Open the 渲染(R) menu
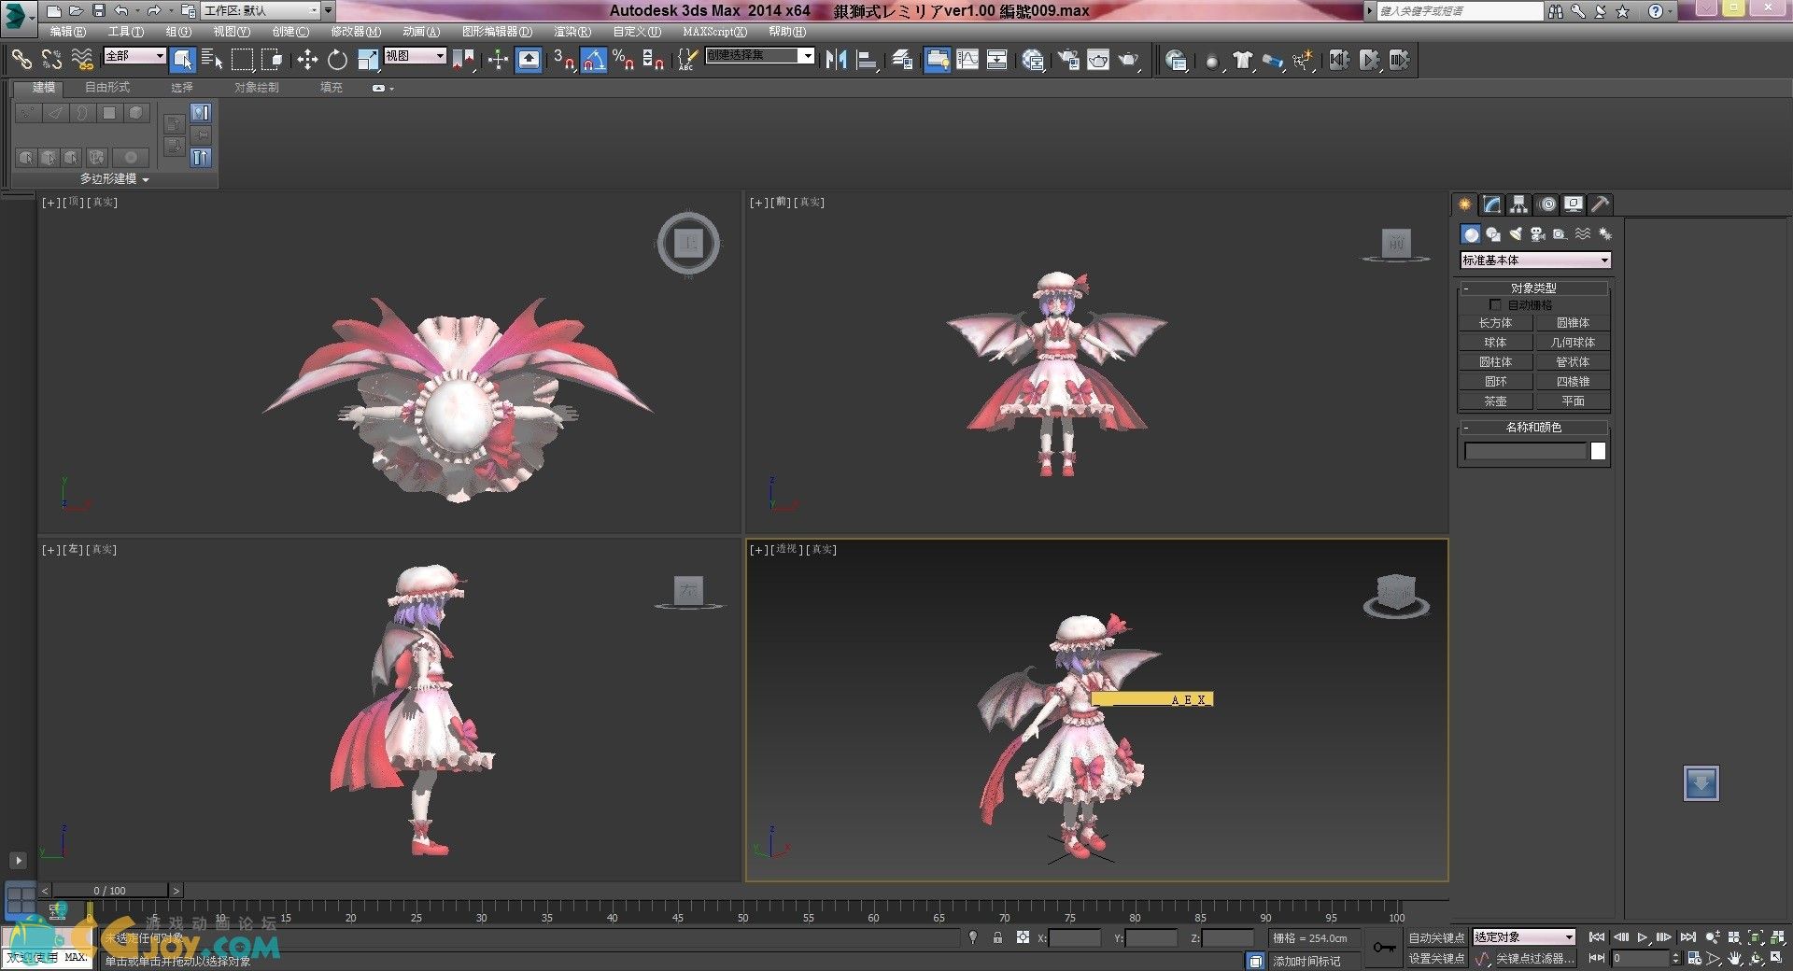The width and height of the screenshot is (1793, 971). pyautogui.click(x=572, y=32)
